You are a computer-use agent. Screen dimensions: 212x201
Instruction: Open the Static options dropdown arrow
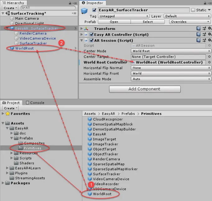pos(209,10)
